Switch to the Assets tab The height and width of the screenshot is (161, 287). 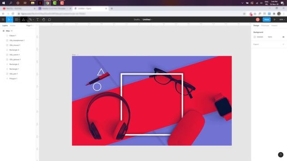[x=13, y=25]
